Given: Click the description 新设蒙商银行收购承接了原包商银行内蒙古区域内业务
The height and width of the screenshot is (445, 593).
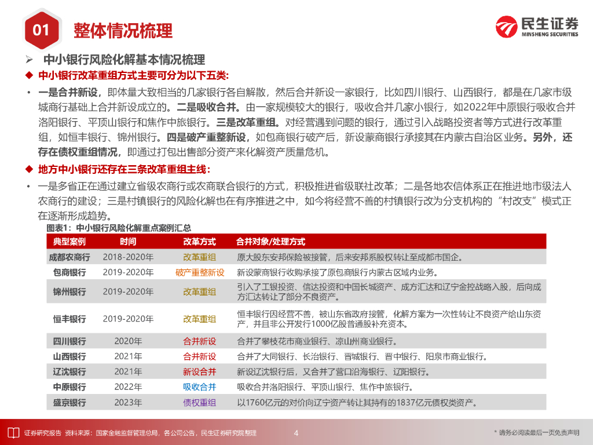Looking at the screenshot, I should 338,272.
